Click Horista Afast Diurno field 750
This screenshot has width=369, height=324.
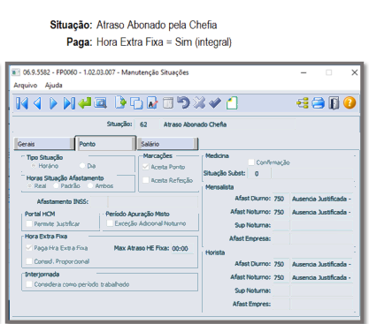pyautogui.click(x=281, y=264)
